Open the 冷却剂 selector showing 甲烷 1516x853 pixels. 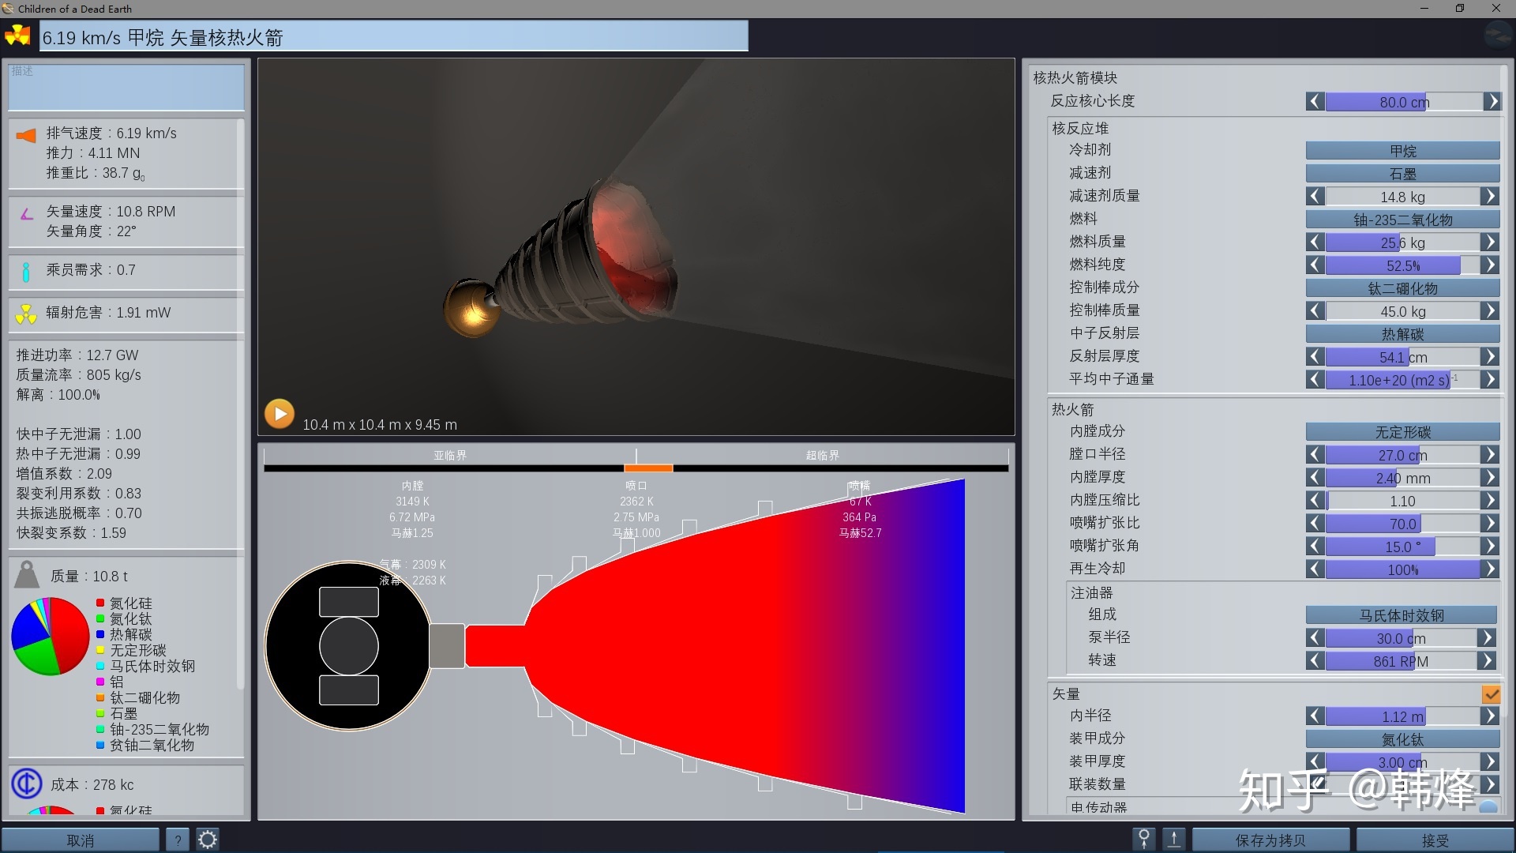click(1402, 150)
